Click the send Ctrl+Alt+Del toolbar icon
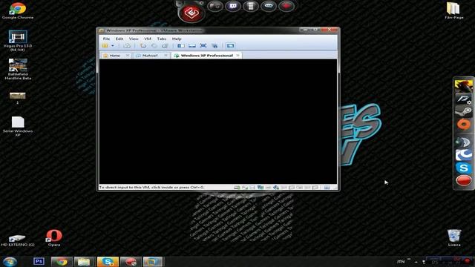The height and width of the screenshot is (267, 475). 127,46
